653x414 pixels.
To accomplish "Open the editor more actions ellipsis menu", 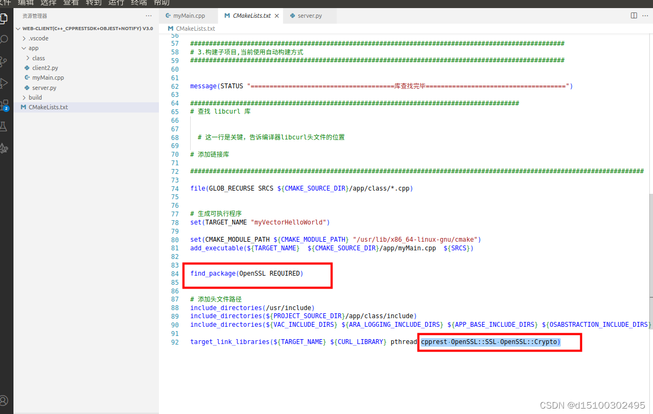I will 646,16.
